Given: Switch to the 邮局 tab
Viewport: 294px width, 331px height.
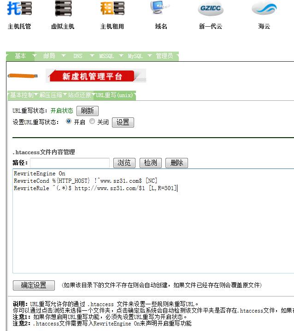Looking at the screenshot, I should (49, 56).
